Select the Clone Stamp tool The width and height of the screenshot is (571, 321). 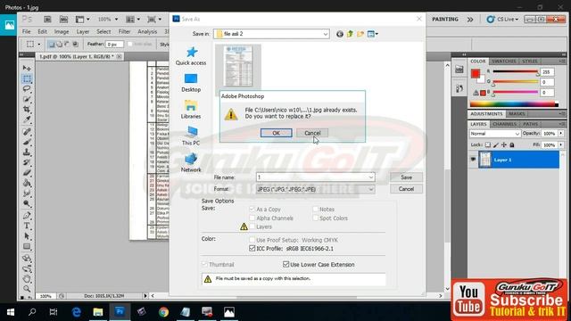(x=27, y=152)
